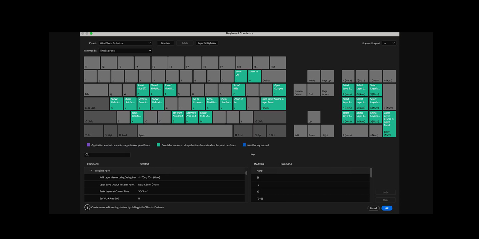The image size is (479, 239).
Task: Focus the shortcut search field
Action: click(107, 155)
